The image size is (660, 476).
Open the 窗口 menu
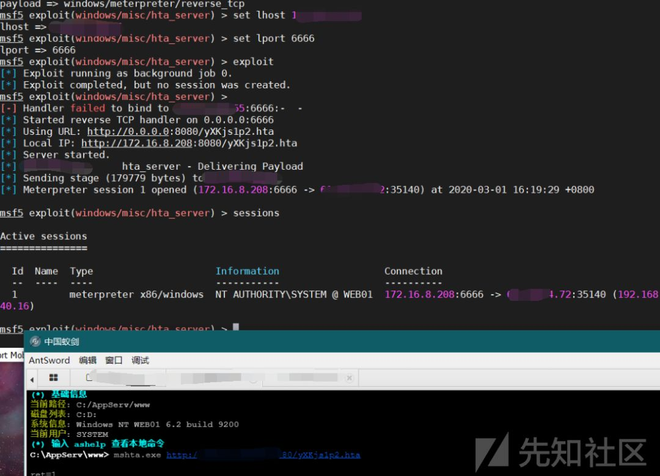[x=114, y=361]
